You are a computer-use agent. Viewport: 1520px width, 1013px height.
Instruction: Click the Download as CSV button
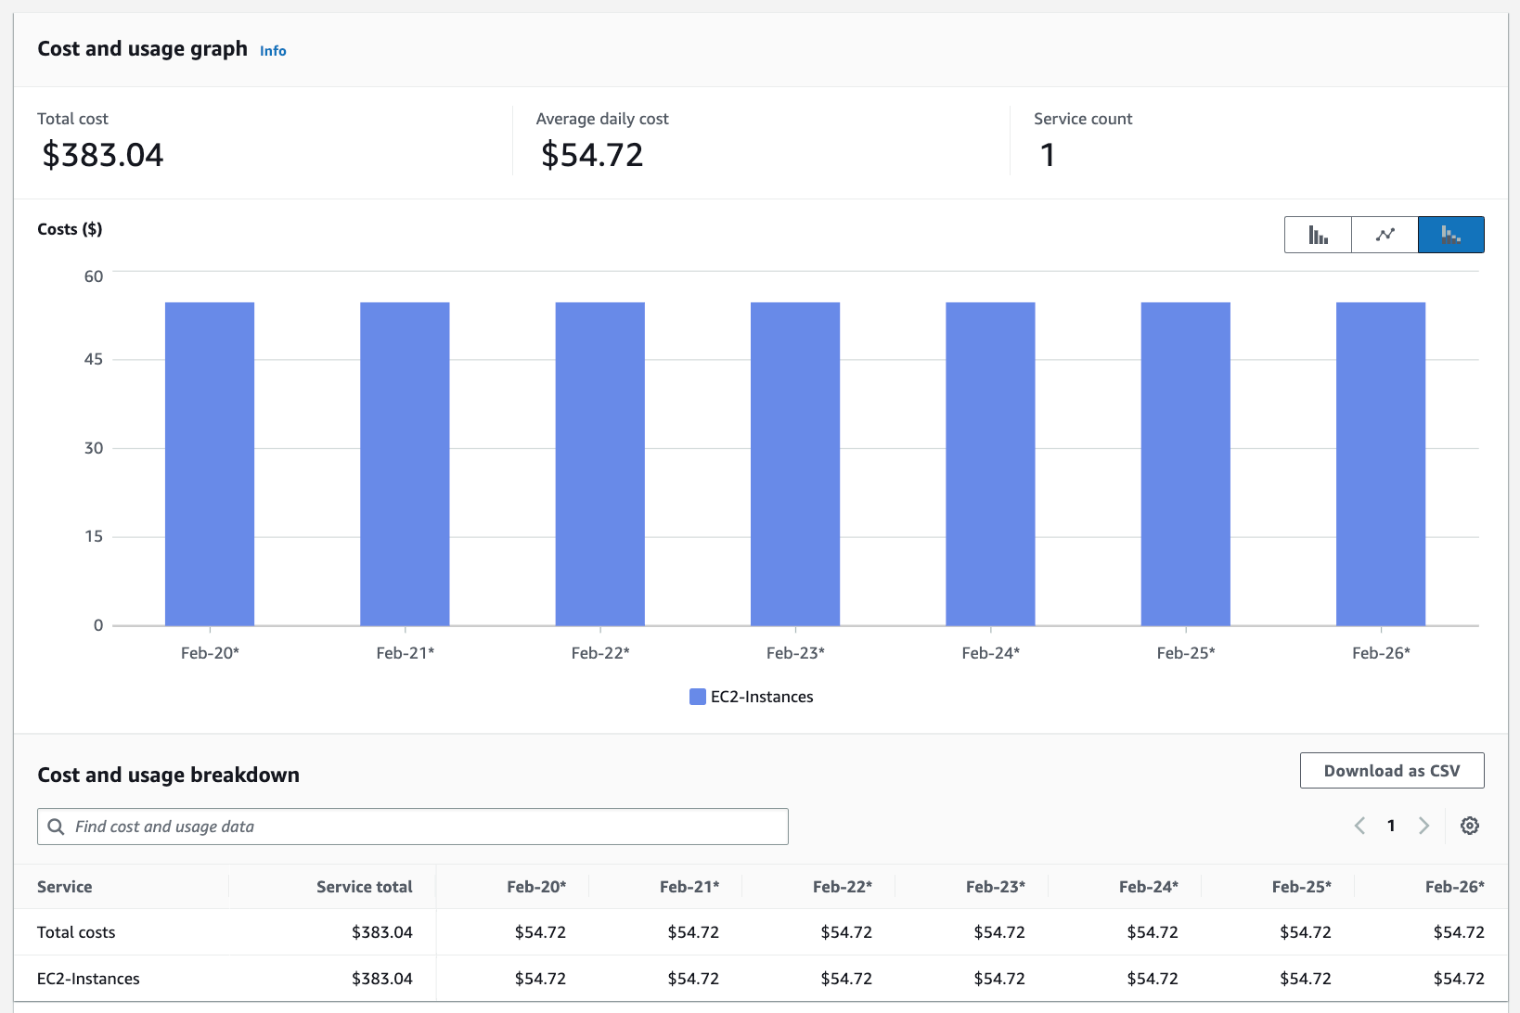[1391, 770]
